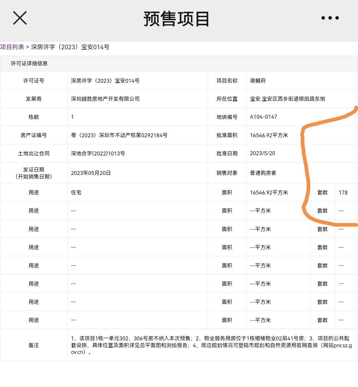
Task: Select the 许可证号 label cell
Action: [x=34, y=81]
